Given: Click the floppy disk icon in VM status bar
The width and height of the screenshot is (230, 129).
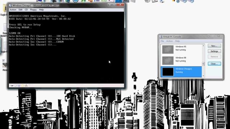Looking at the screenshot, I should [x=19, y=85].
